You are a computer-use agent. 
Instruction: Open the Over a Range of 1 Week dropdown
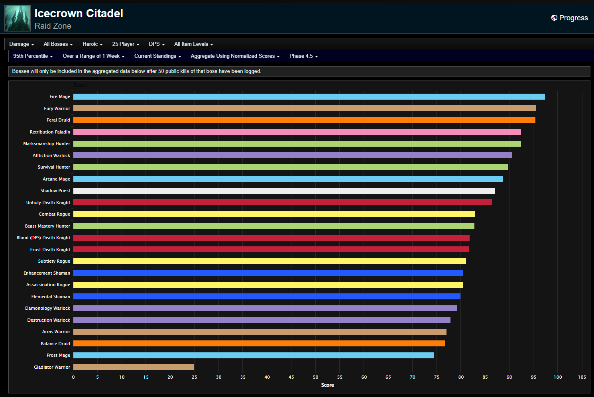[x=93, y=56]
